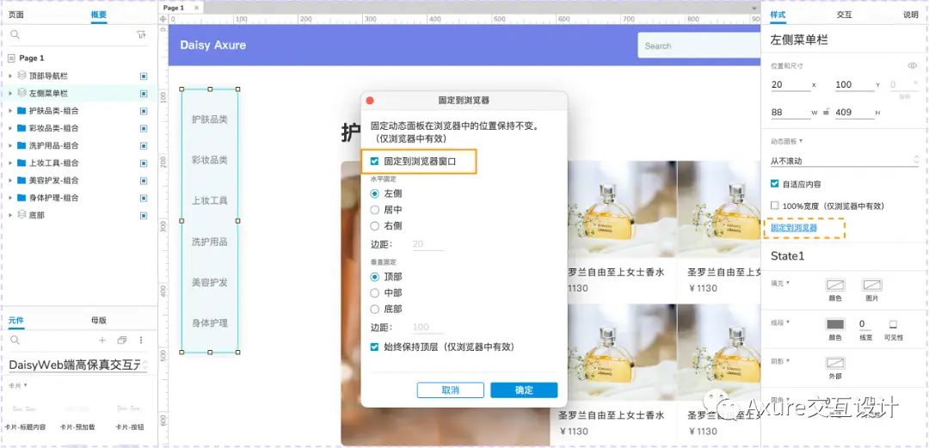Image resolution: width=929 pixels, height=448 pixels.
Task: Toggle widget visibility eye icon
Action: [912, 65]
